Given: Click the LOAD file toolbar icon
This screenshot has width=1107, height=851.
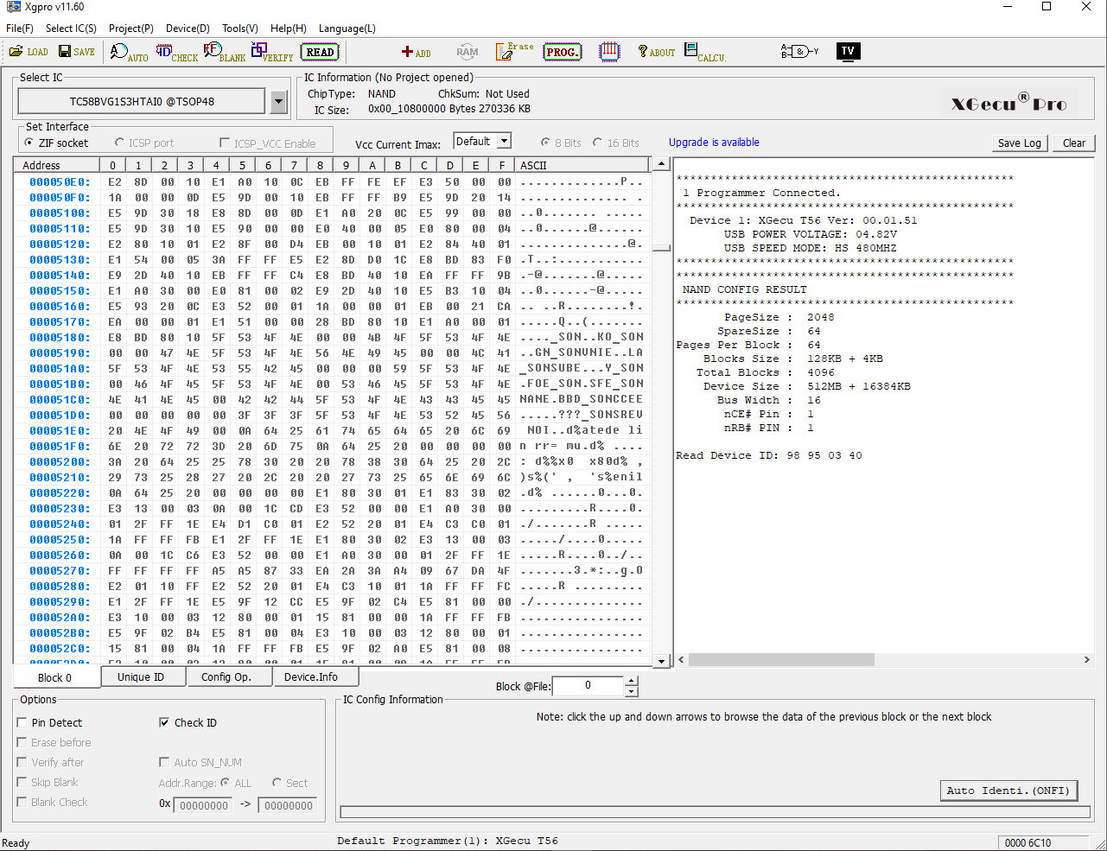Looking at the screenshot, I should pyautogui.click(x=29, y=52).
